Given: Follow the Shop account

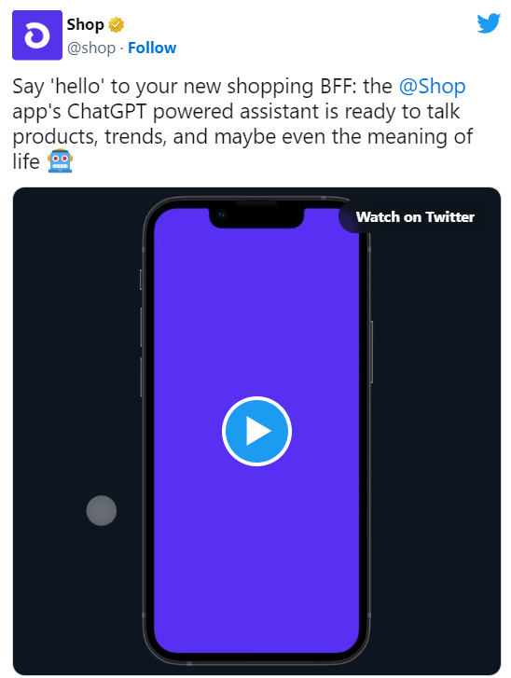Looking at the screenshot, I should (x=152, y=48).
